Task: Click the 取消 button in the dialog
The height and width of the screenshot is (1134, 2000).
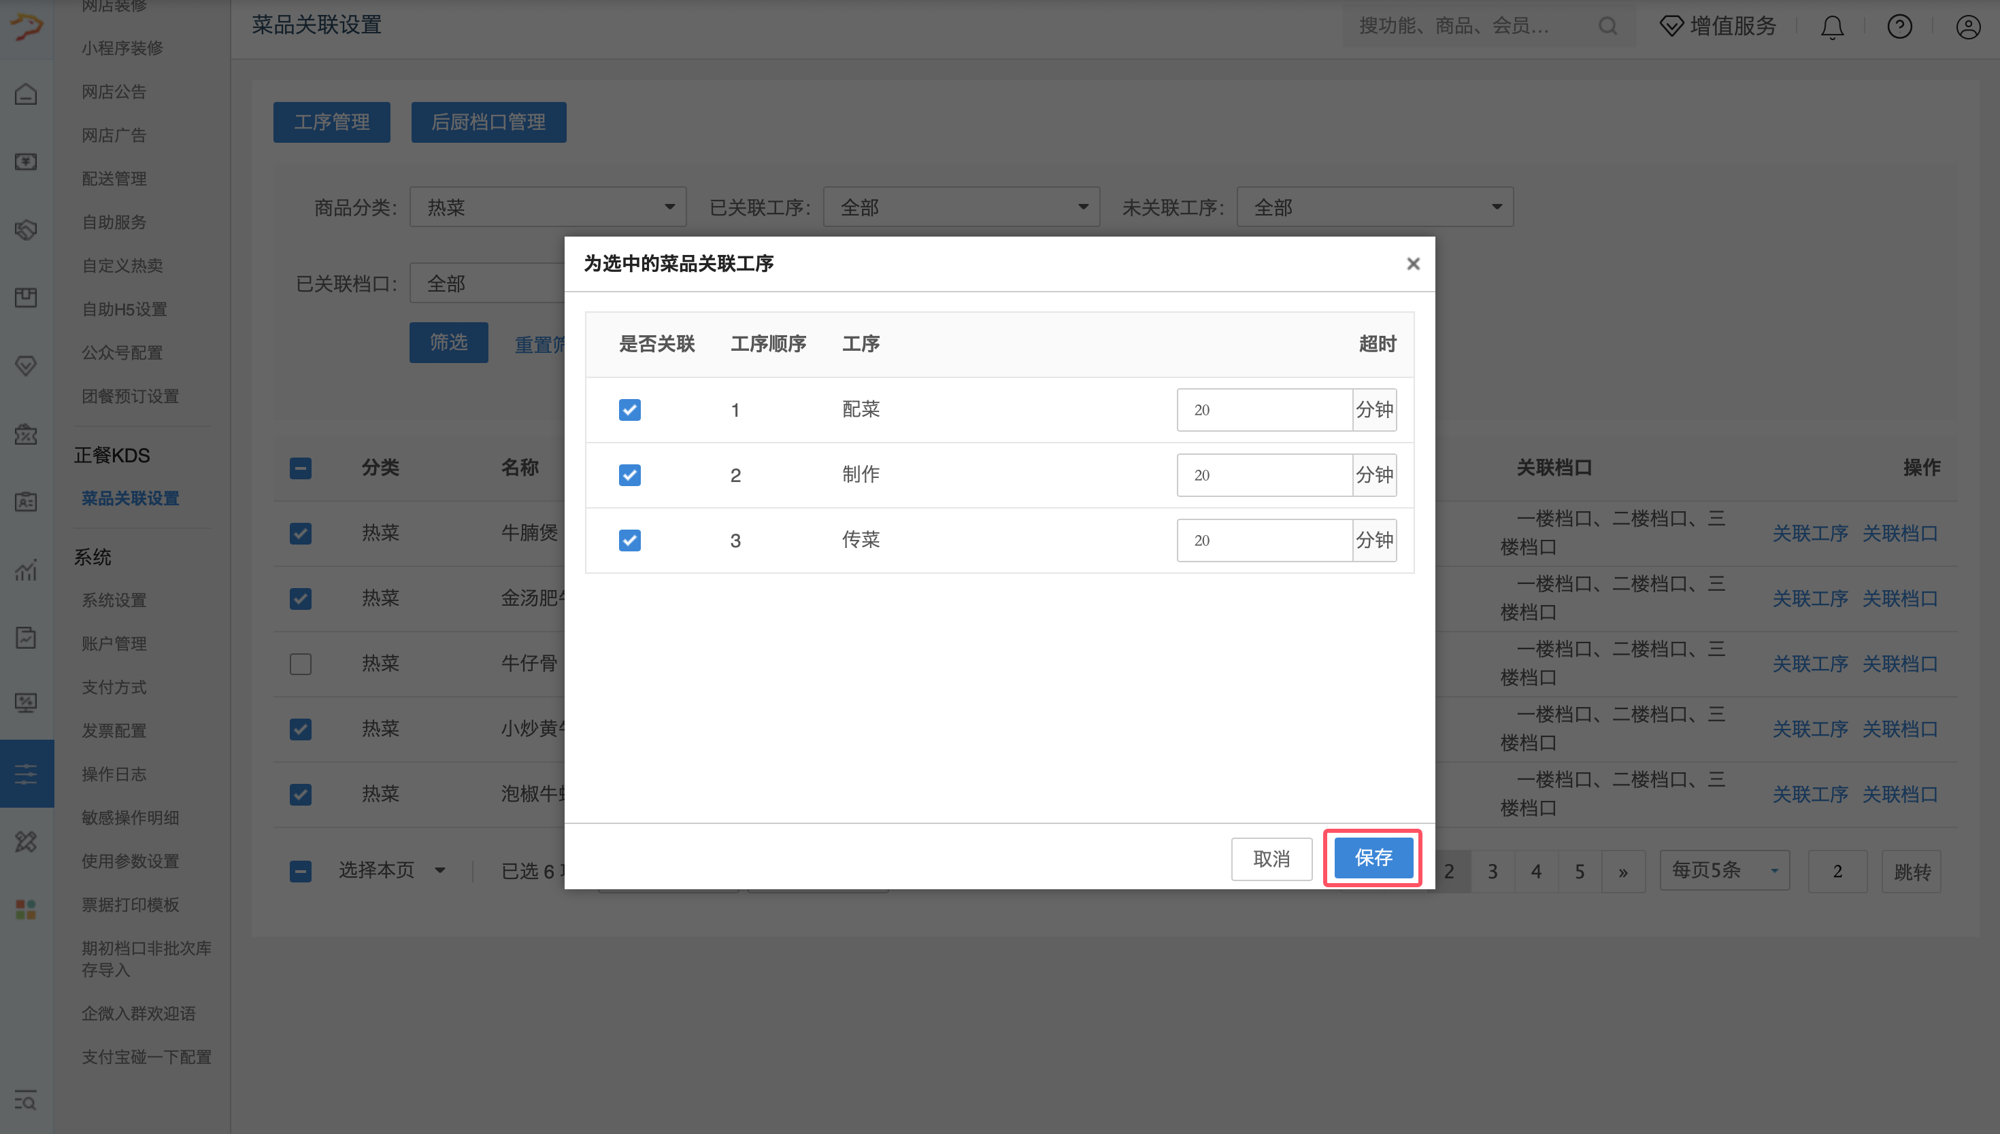Action: 1271,859
